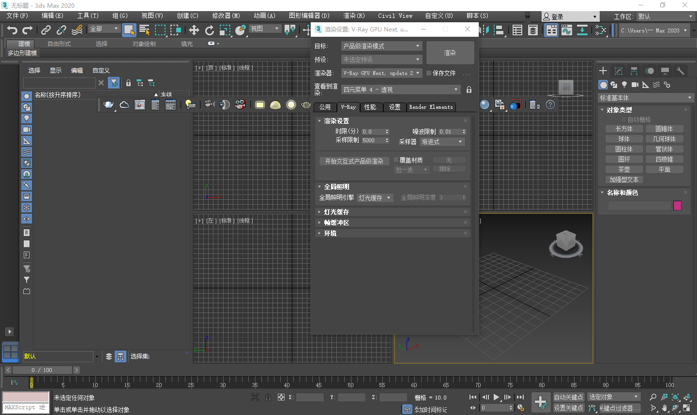The image size is (697, 415).
Task: Click the 自动关键点 Auto Key button
Action: point(568,397)
